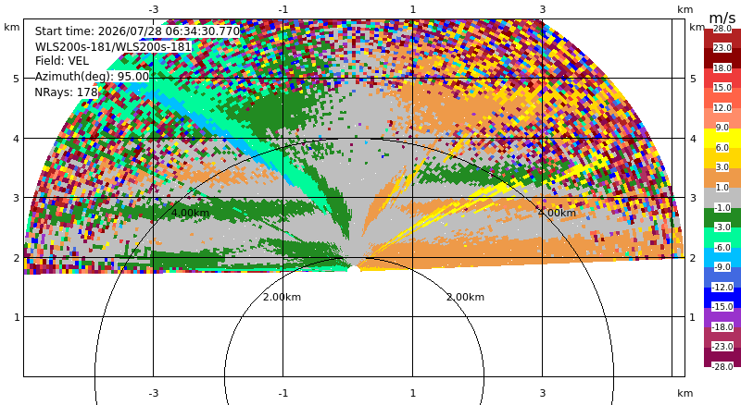
Task: Click the Field: VEL label
Action: [62, 61]
